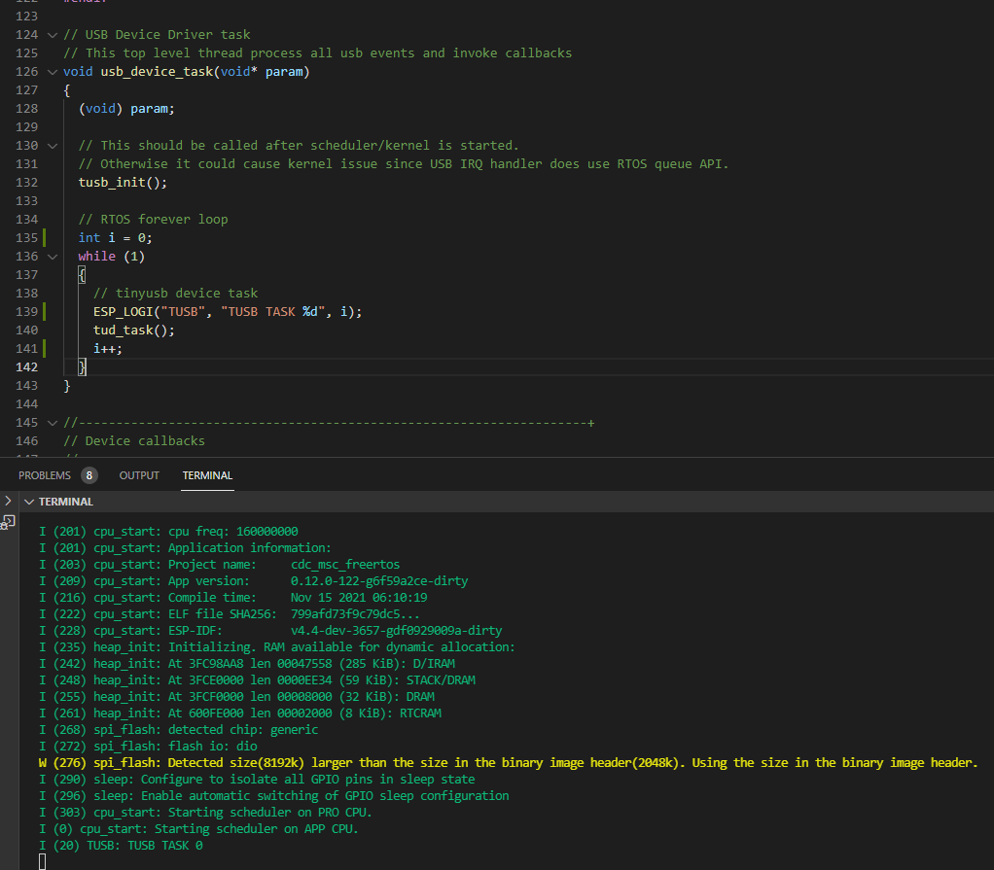Click 'heap_init: At 3FC98AA8' D/IRAM line
Viewport: 994px width, 870px height.
coord(247,663)
